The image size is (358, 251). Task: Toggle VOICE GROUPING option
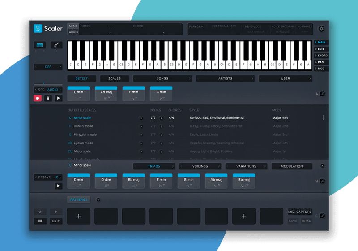[283, 26]
